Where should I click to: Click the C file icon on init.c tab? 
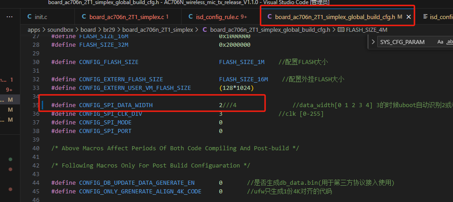pos(30,17)
